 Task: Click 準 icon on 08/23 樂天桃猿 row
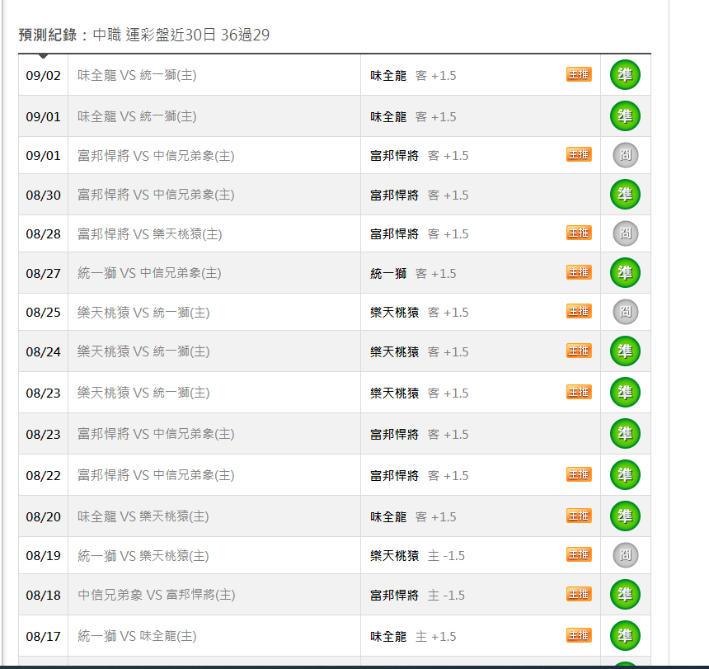click(x=625, y=392)
